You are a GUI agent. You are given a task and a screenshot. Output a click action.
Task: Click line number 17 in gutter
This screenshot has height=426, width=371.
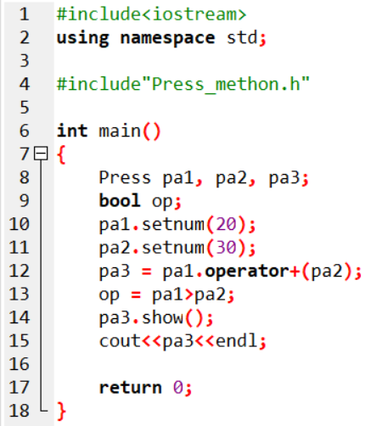coord(20,388)
